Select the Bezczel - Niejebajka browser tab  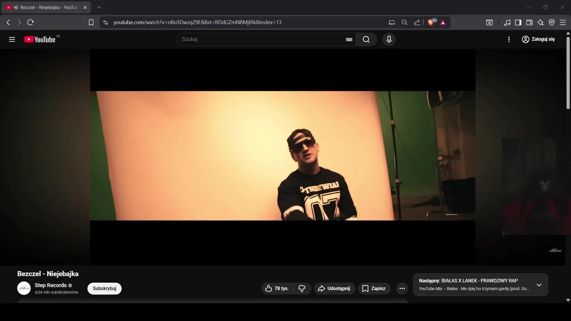click(x=46, y=8)
